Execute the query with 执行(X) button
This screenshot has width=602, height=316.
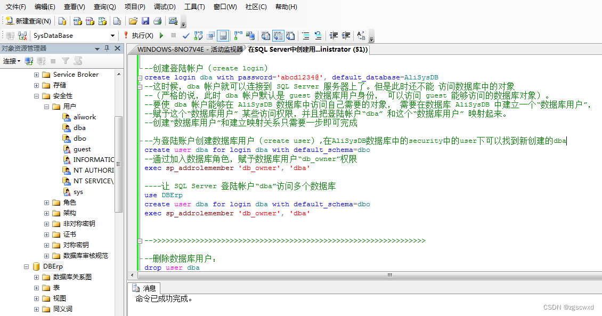pyautogui.click(x=138, y=36)
